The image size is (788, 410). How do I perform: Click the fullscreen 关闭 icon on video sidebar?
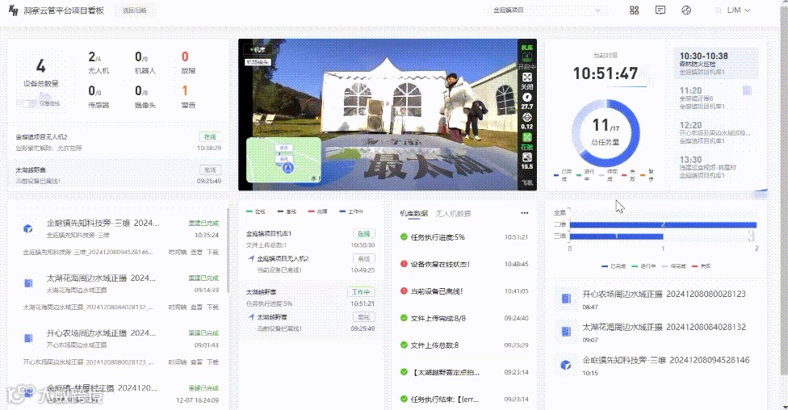tap(526, 77)
